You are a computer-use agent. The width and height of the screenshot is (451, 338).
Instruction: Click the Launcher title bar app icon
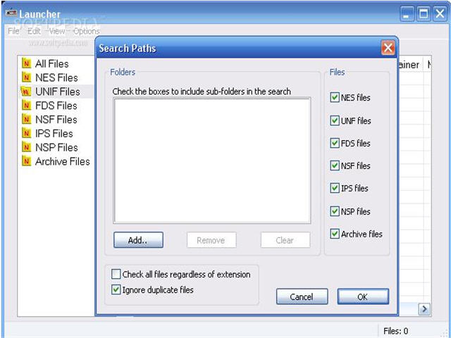click(11, 13)
